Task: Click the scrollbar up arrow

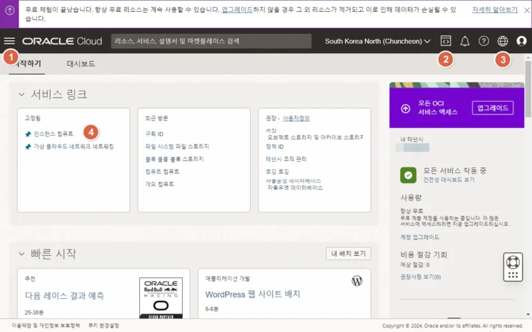Action: [x=528, y=58]
